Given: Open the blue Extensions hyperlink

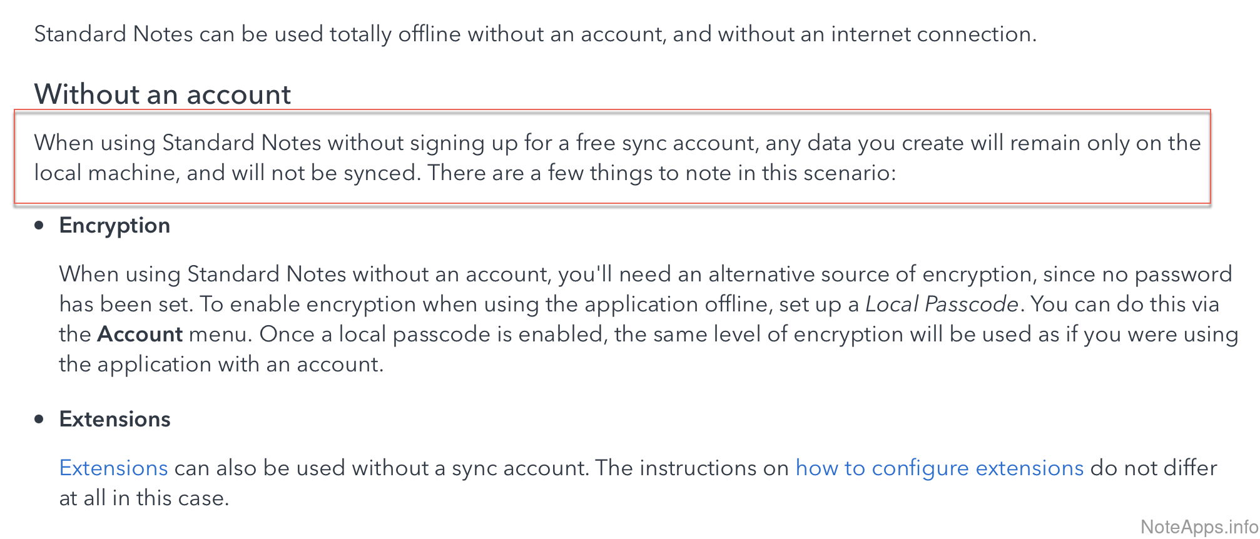Looking at the screenshot, I should point(113,468).
